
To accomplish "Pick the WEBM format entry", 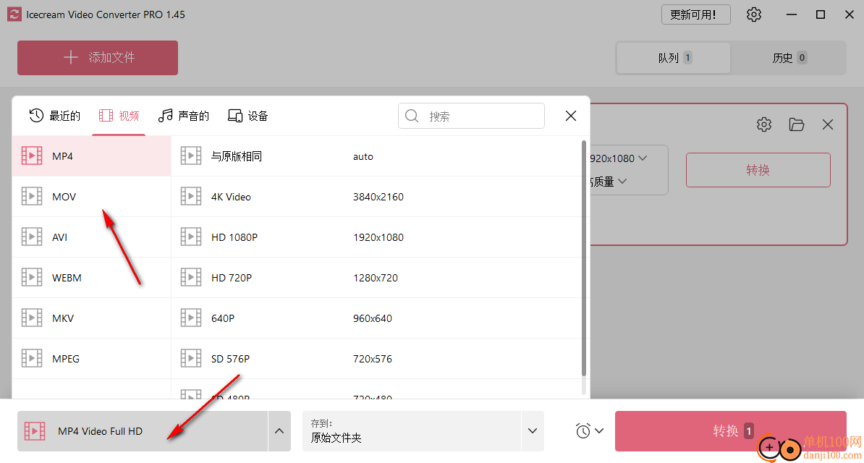I will coord(91,277).
